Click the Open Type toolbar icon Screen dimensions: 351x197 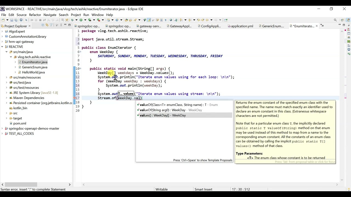[x=126, y=20]
